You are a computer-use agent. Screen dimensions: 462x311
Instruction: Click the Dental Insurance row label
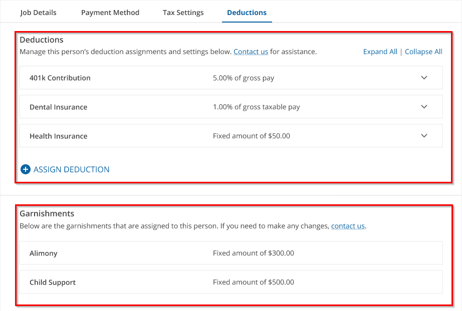58,107
